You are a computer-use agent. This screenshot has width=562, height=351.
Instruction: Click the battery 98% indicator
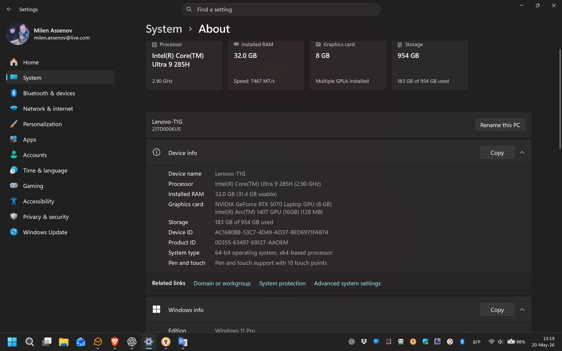tap(516, 341)
